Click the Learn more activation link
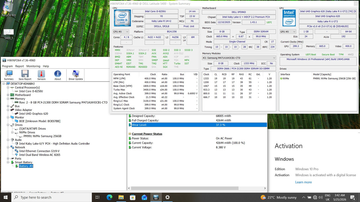Viewport: 360px width, 202px height. [303, 182]
